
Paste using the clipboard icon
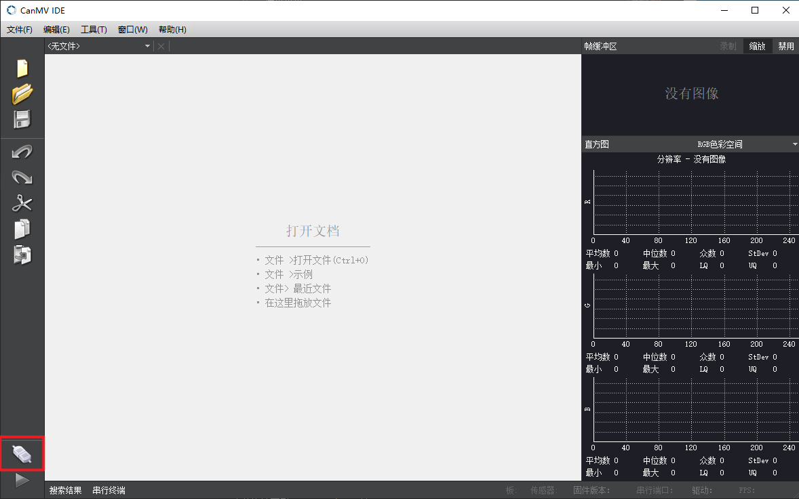coord(22,255)
